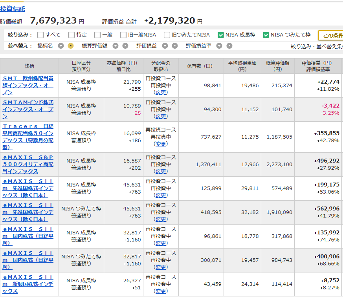Open eMAXIS S&P500クオリティ高配当インデックス fund
The width and height of the screenshot is (343, 298).
[28, 164]
